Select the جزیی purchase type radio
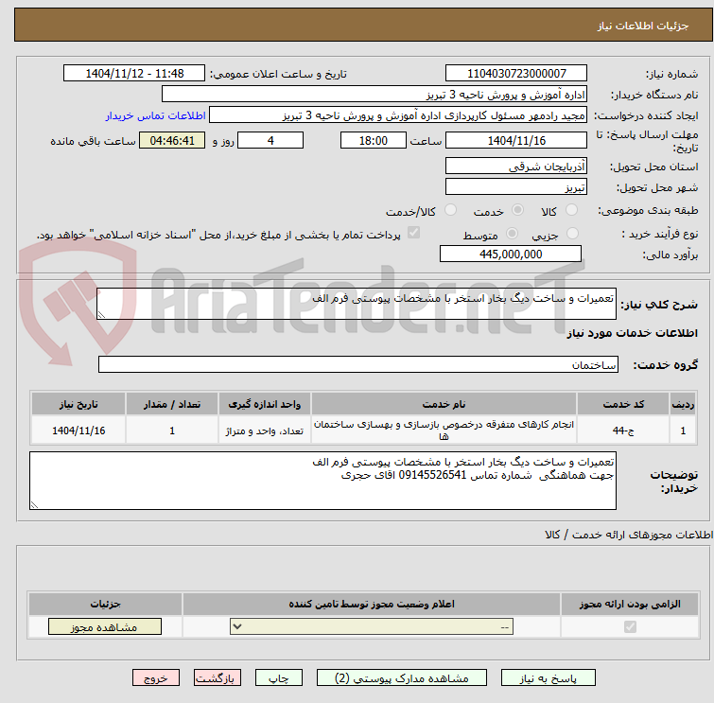 click(572, 234)
